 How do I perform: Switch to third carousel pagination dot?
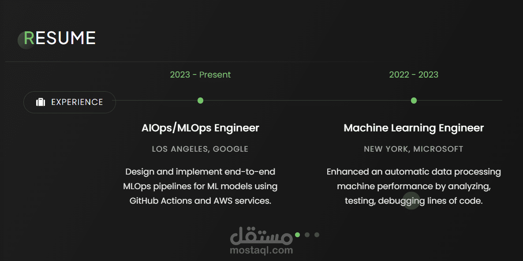point(317,235)
